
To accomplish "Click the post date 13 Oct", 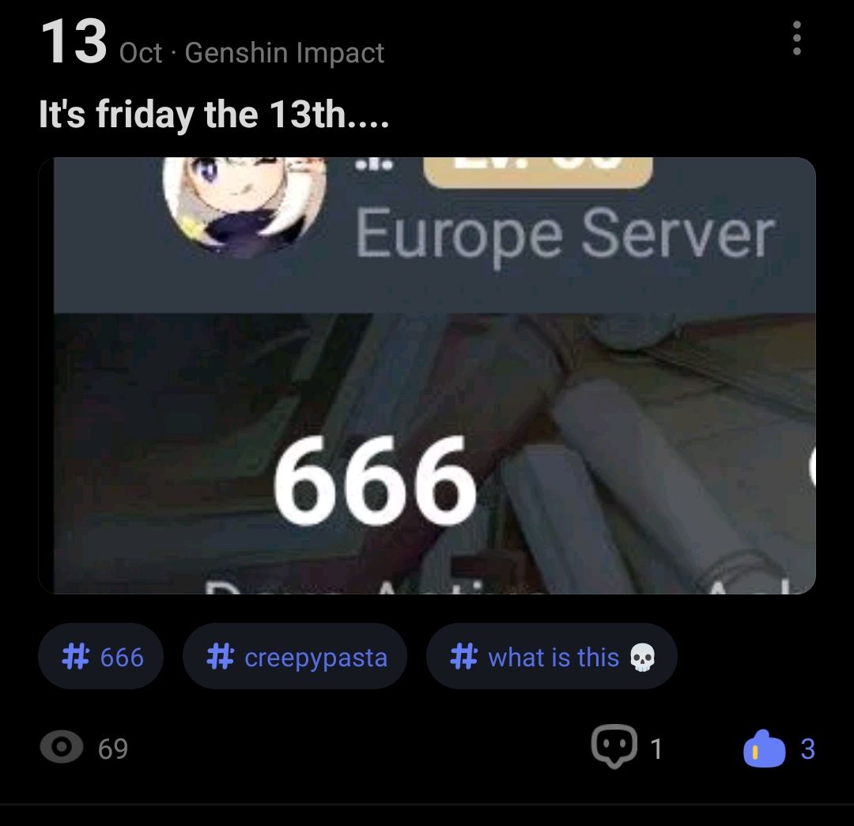I will 100,43.
